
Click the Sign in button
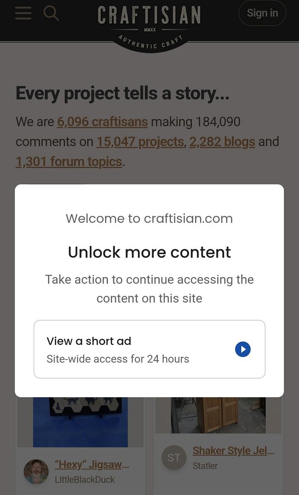pyautogui.click(x=262, y=13)
